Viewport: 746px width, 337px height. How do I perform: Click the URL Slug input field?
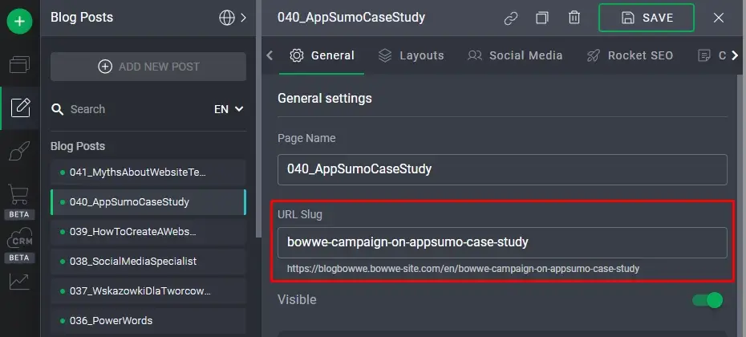pyautogui.click(x=502, y=242)
